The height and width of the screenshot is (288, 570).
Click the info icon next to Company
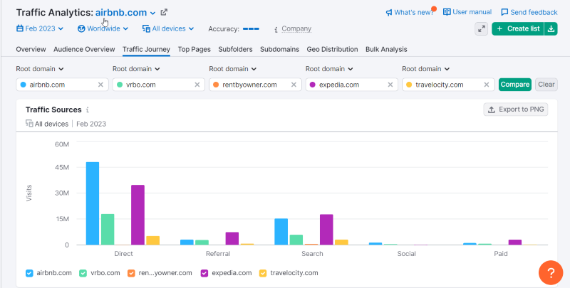[x=276, y=29]
